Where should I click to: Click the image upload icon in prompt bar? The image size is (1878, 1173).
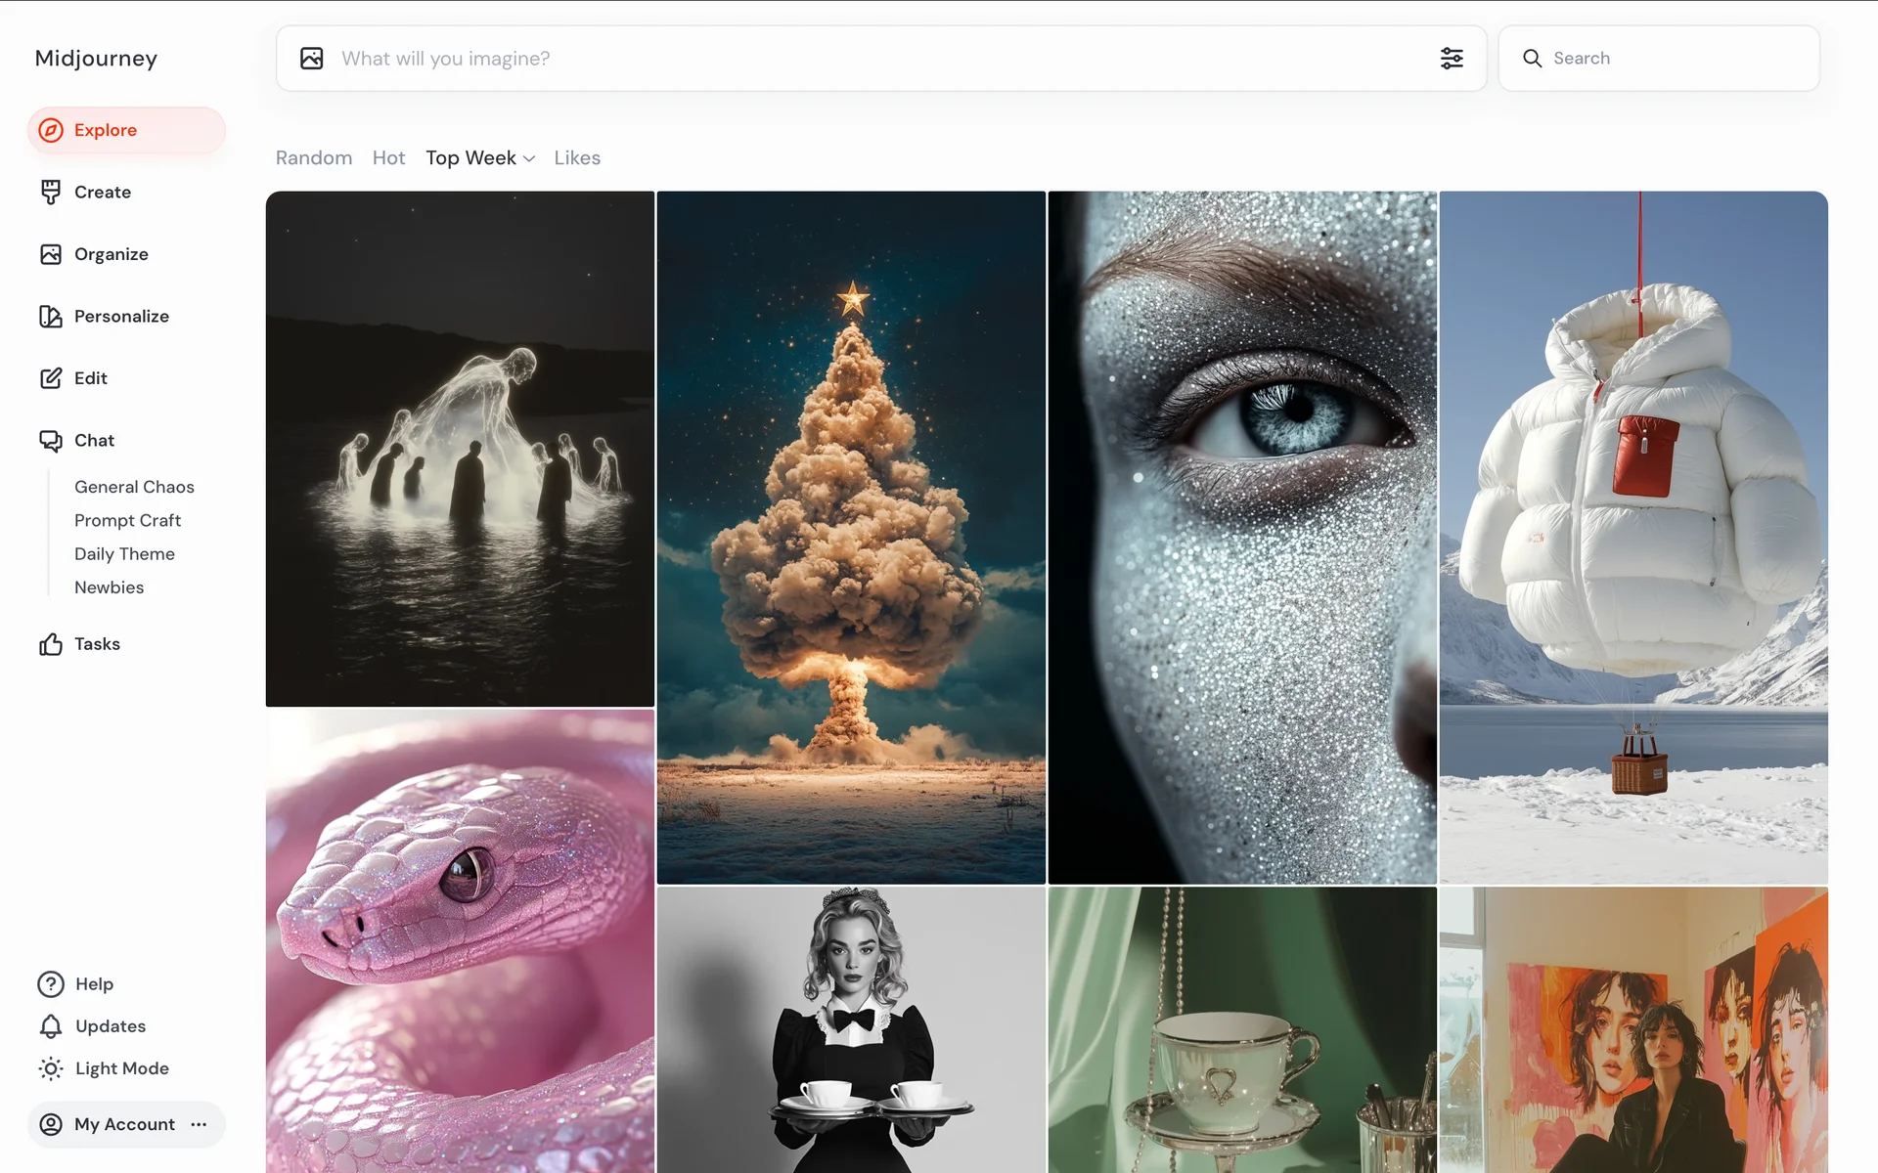click(312, 59)
